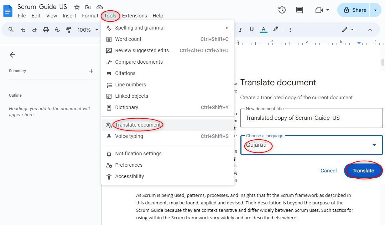385x225 pixels.
Task: Open the comments history icon
Action: (299, 10)
